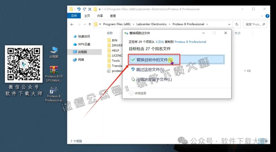Go forward with the right arrow button
276x152 pixels.
pyautogui.click(x=79, y=24)
